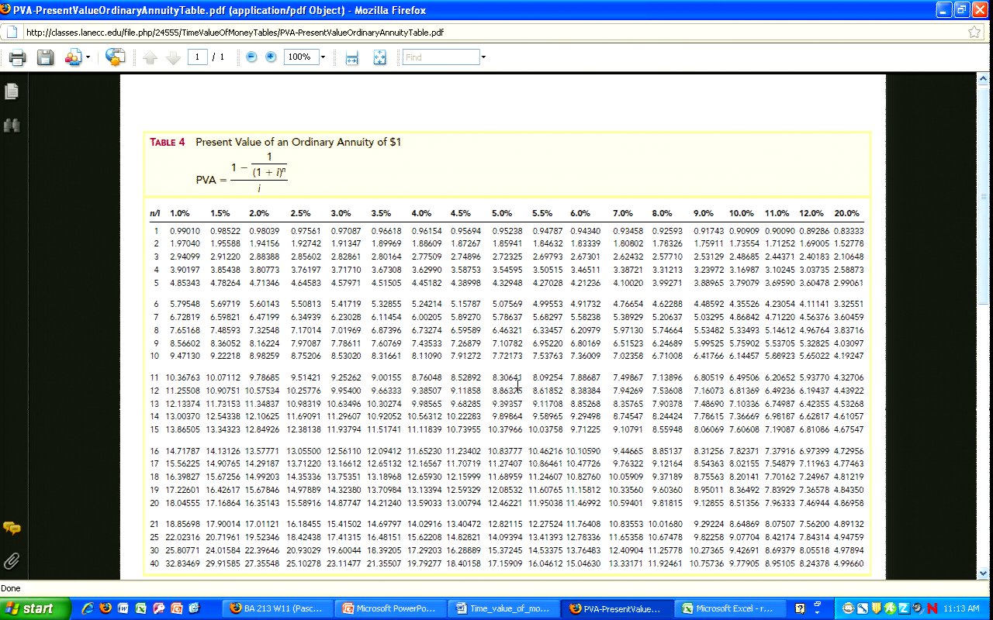Go to the next page with the down arrow
Image resolution: width=993 pixels, height=620 pixels.
[x=173, y=57]
